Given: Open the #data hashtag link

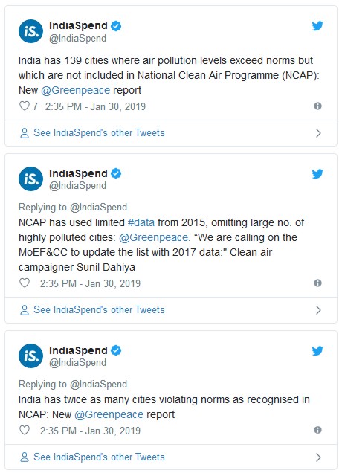Looking at the screenshot, I should [x=141, y=222].
